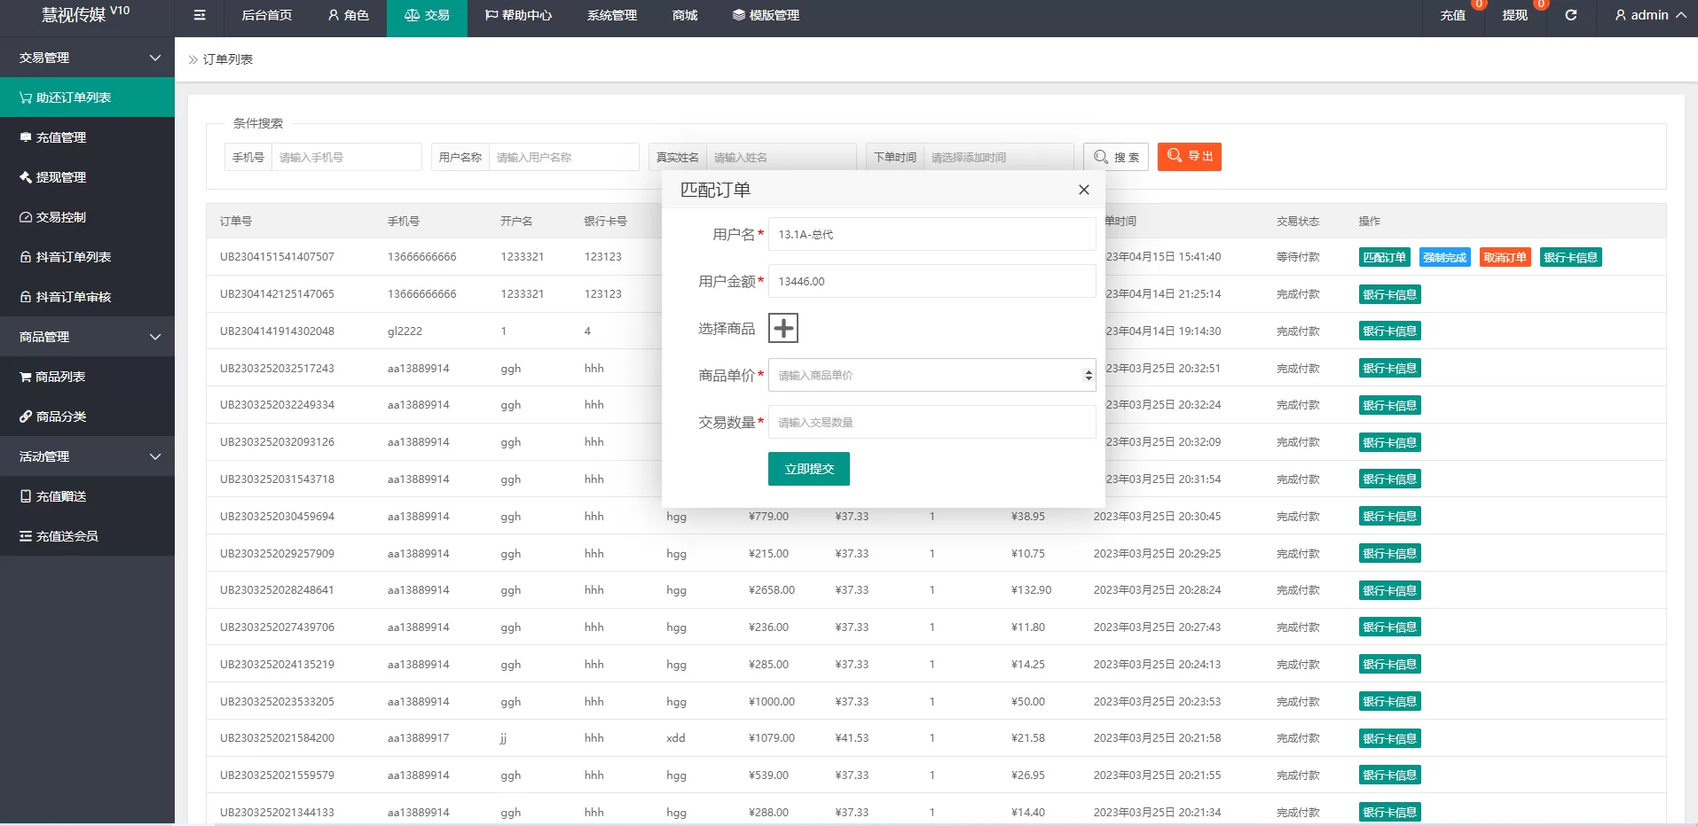Click the refresh icon in top bar
Screen dimensions: 1698x826
pyautogui.click(x=1570, y=15)
